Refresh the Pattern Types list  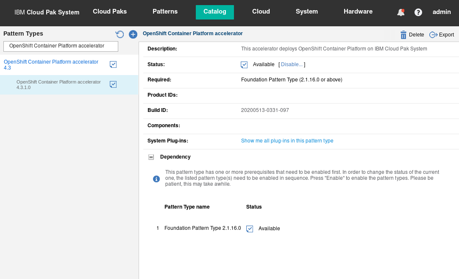pyautogui.click(x=120, y=34)
